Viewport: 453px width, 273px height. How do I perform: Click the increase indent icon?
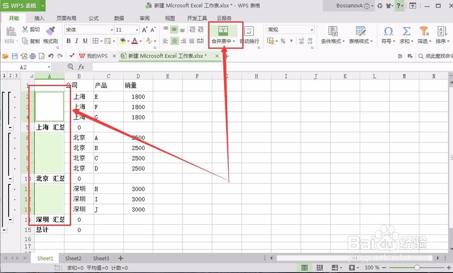coord(201,29)
